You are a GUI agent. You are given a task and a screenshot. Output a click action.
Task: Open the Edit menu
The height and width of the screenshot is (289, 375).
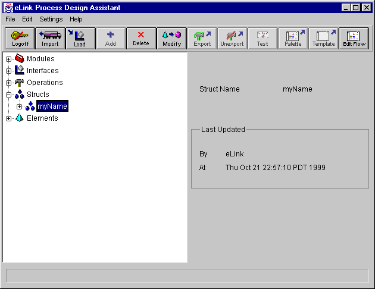pos(27,19)
